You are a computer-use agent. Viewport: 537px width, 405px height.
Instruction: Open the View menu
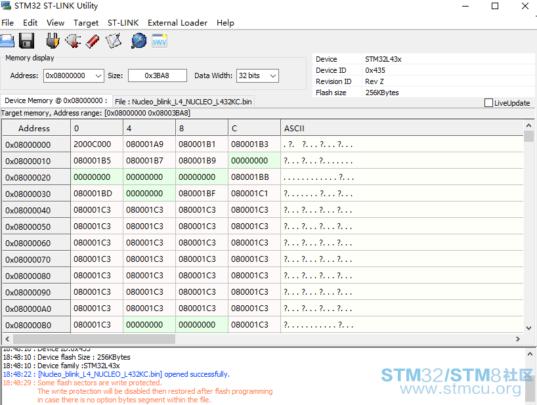click(x=56, y=22)
